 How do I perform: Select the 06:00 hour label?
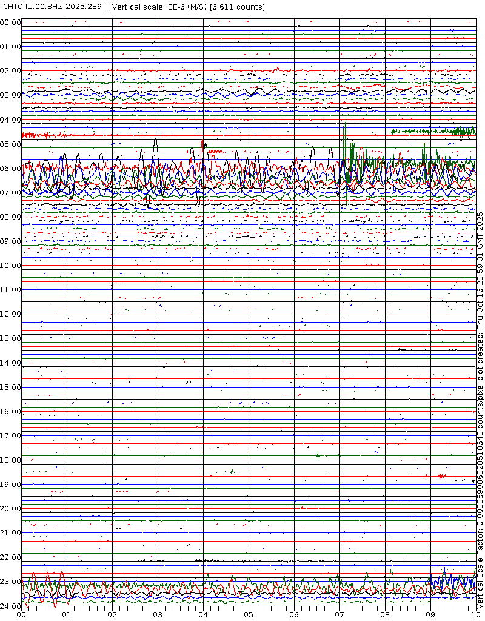pyautogui.click(x=10, y=168)
